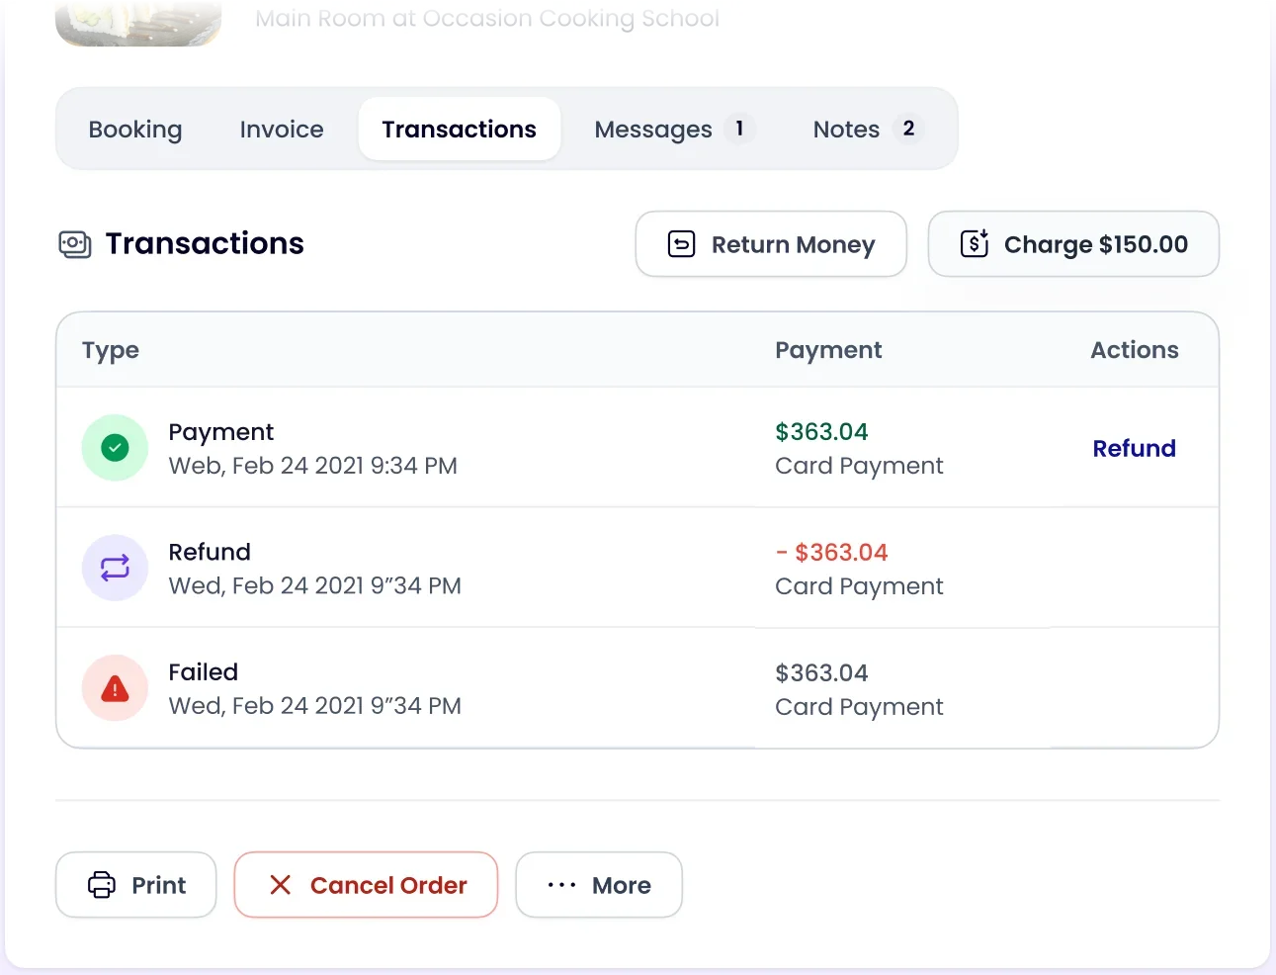Click the Charge $150.00 button
The image size is (1276, 975).
coord(1073,244)
